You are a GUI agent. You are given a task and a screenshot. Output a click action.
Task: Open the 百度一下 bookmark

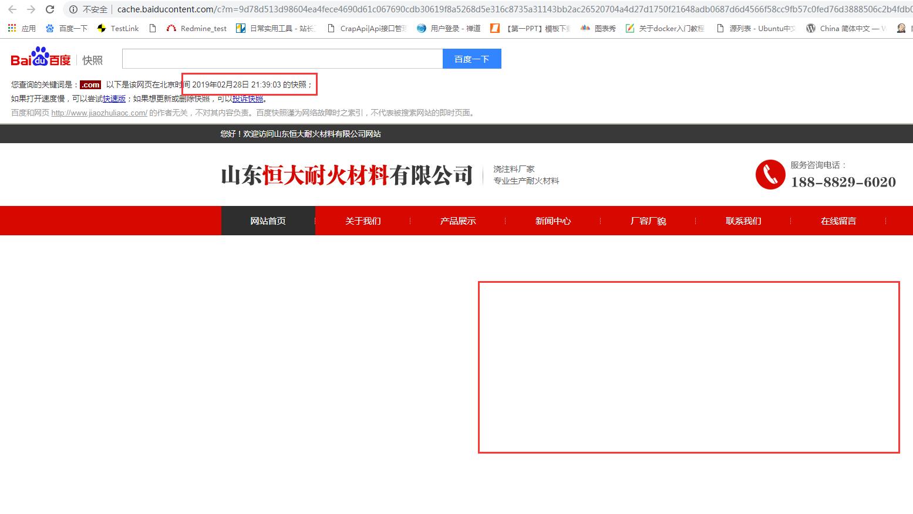tap(66, 28)
